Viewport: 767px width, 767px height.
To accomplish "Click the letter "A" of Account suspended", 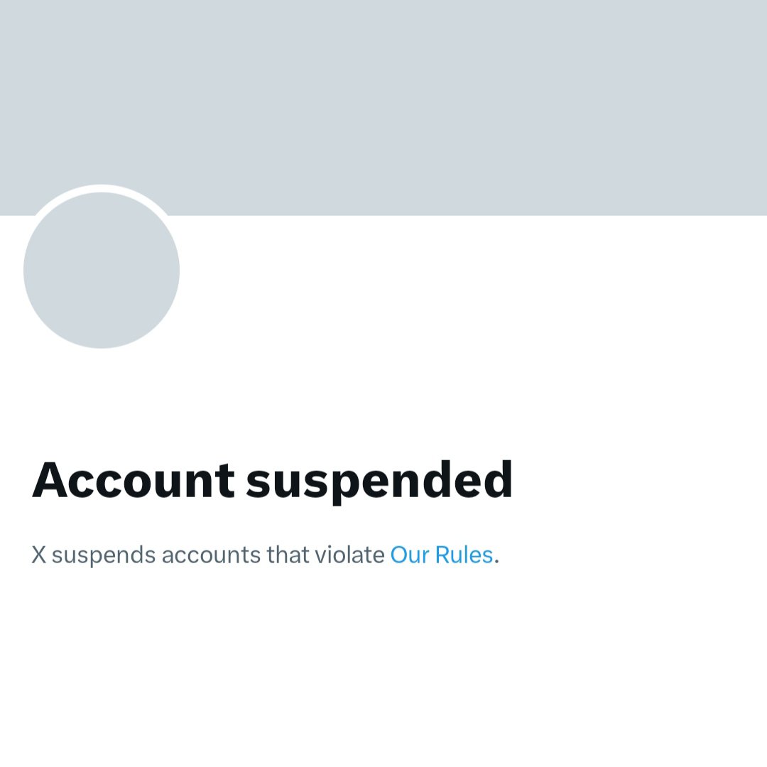I will (50, 480).
